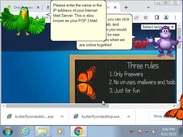Show hidden system tray icons

pos(125,132)
